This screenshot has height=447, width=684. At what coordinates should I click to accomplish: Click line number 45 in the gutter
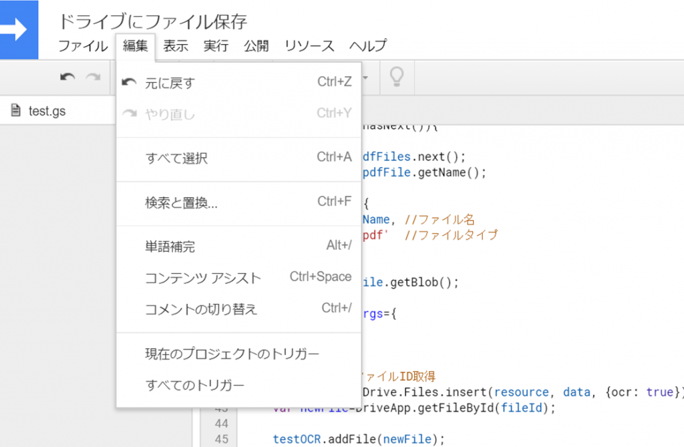pyautogui.click(x=222, y=439)
